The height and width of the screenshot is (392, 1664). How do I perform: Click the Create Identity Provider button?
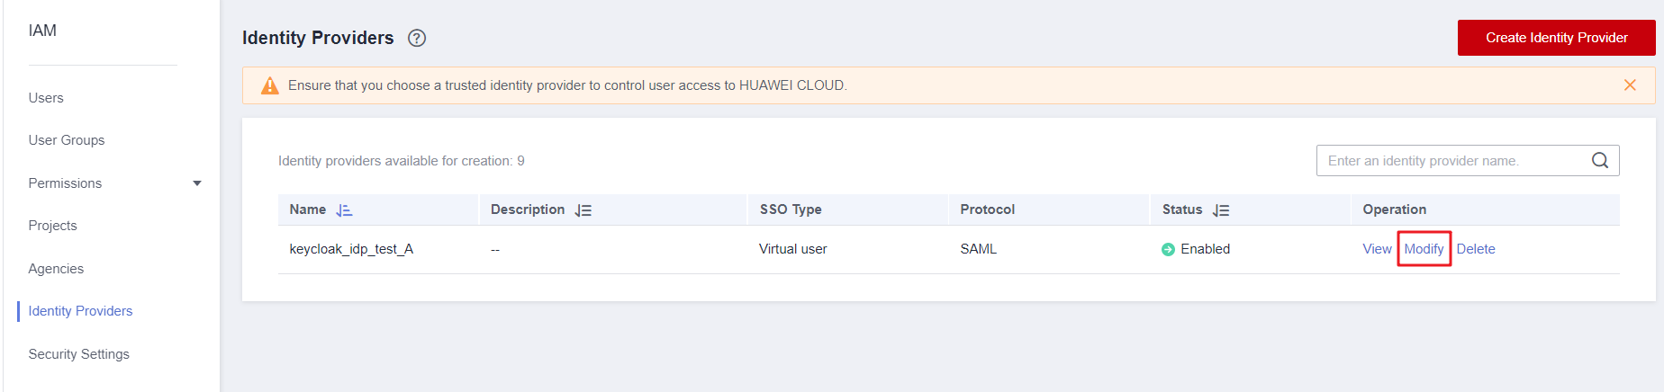pos(1556,38)
